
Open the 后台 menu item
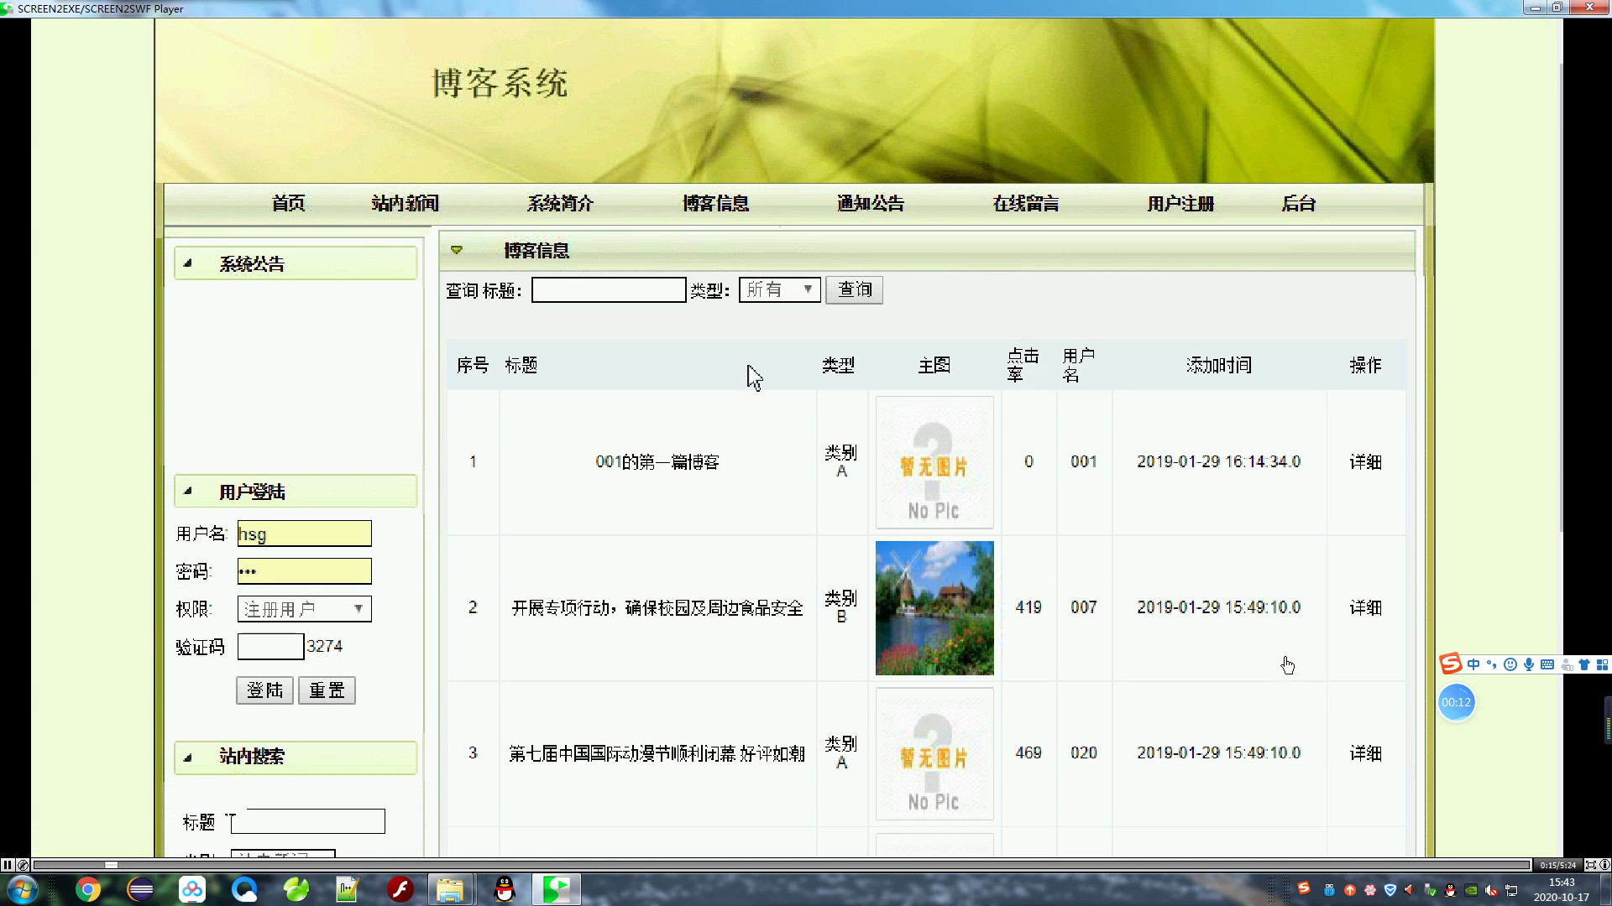click(1299, 204)
